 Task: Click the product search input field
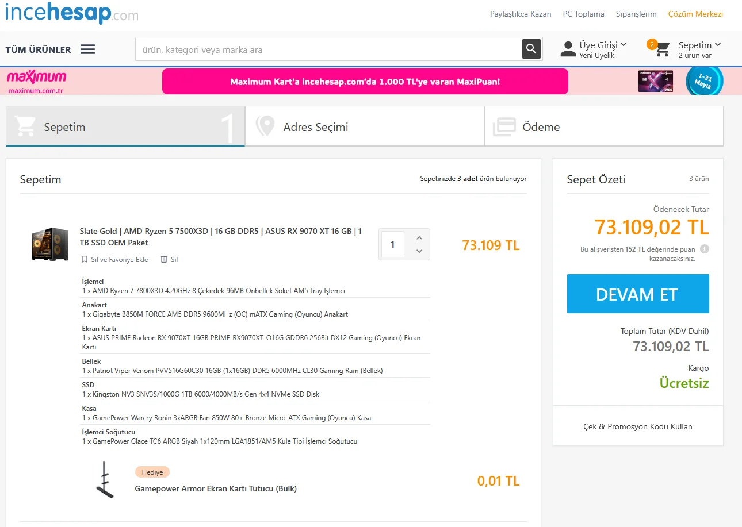point(328,49)
